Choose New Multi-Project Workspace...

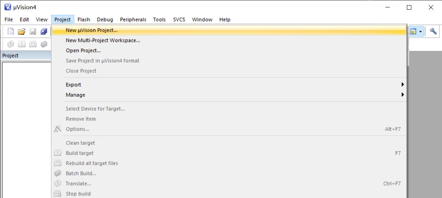[x=229, y=40]
